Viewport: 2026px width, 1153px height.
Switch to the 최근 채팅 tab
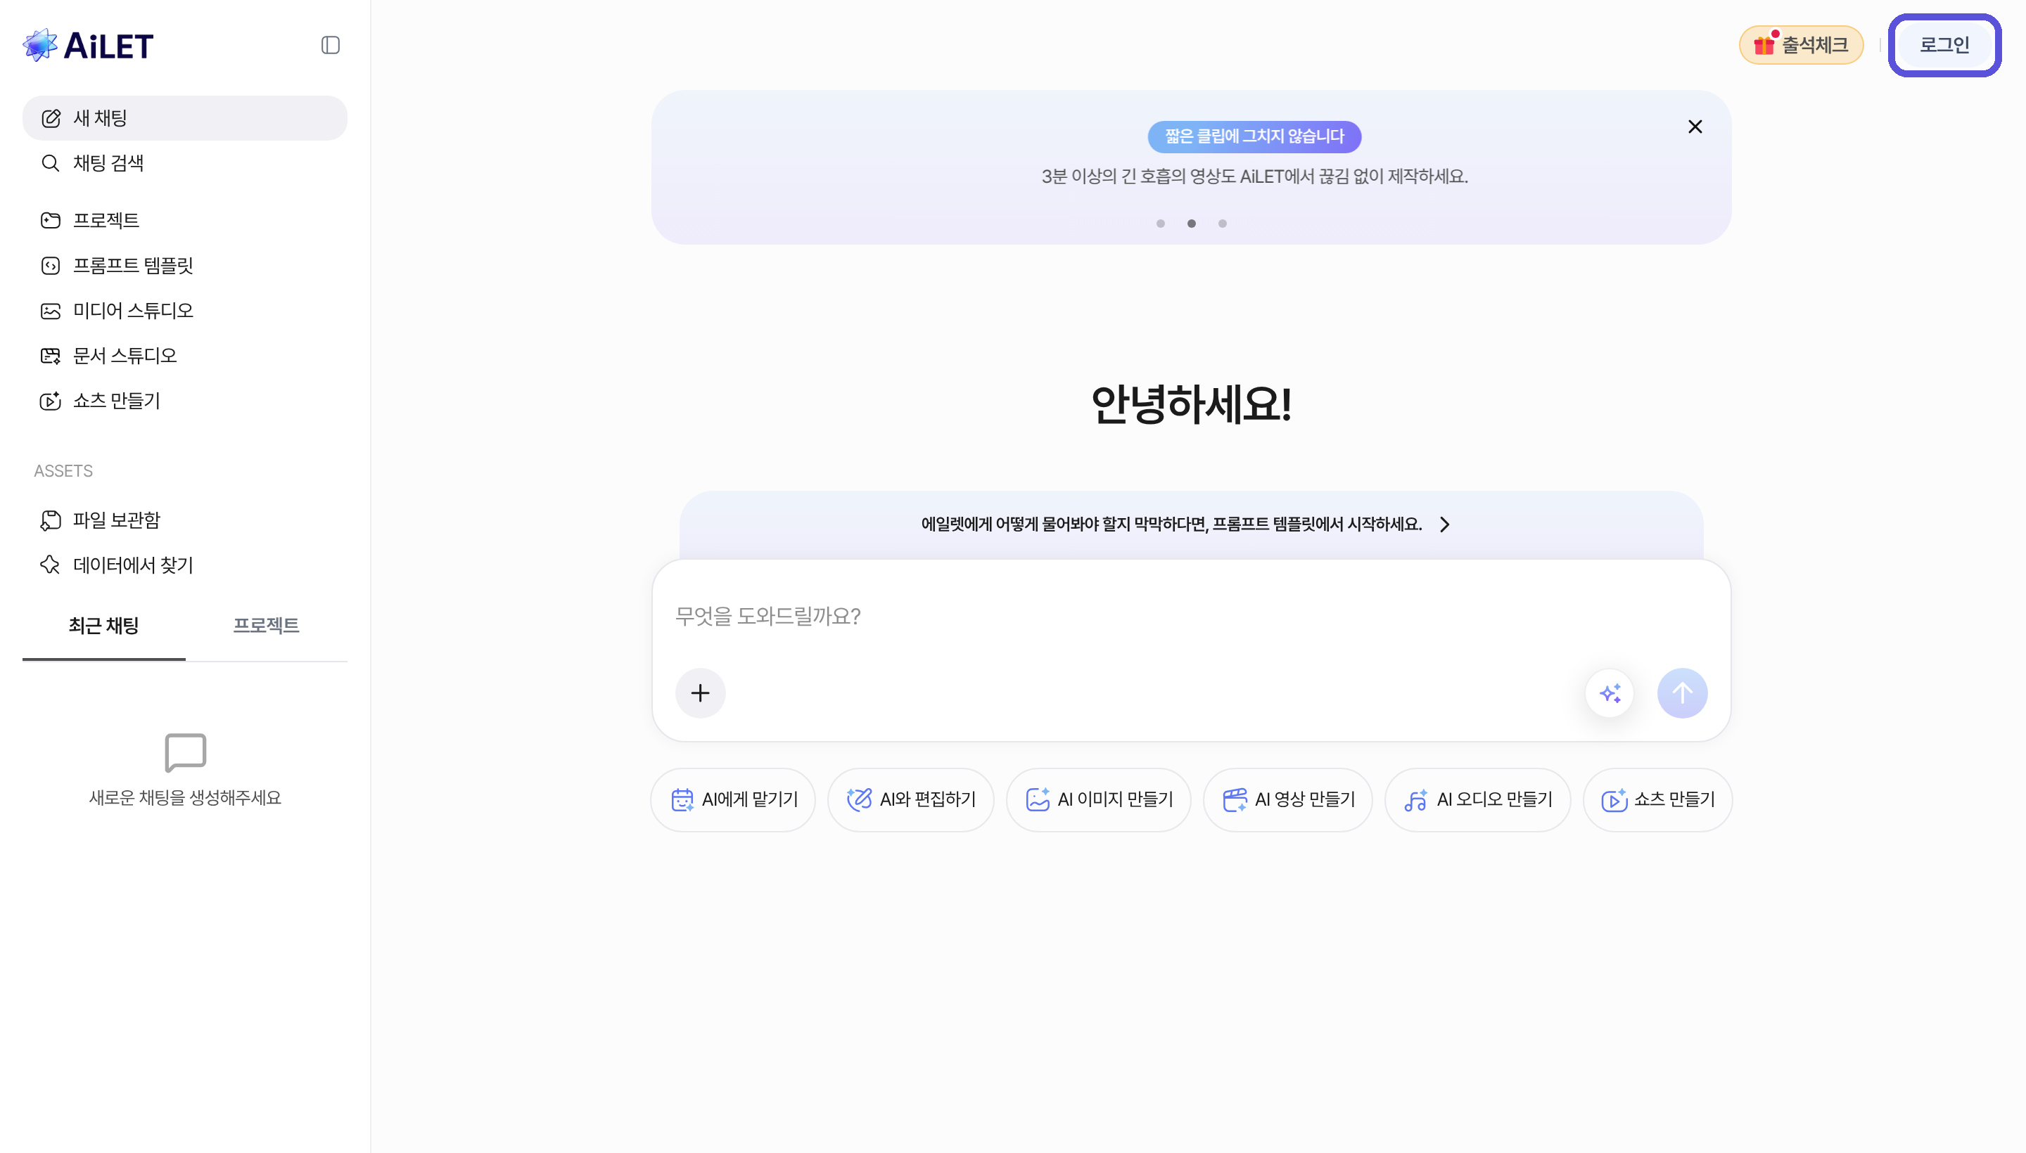coord(104,626)
